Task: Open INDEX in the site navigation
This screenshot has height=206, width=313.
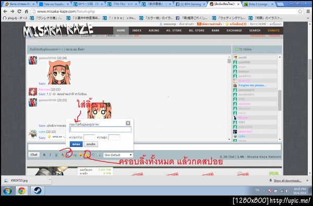Action: pos(137,31)
